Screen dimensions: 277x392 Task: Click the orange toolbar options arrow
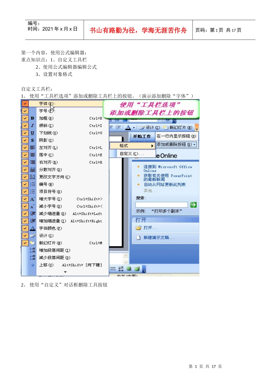click(197, 128)
